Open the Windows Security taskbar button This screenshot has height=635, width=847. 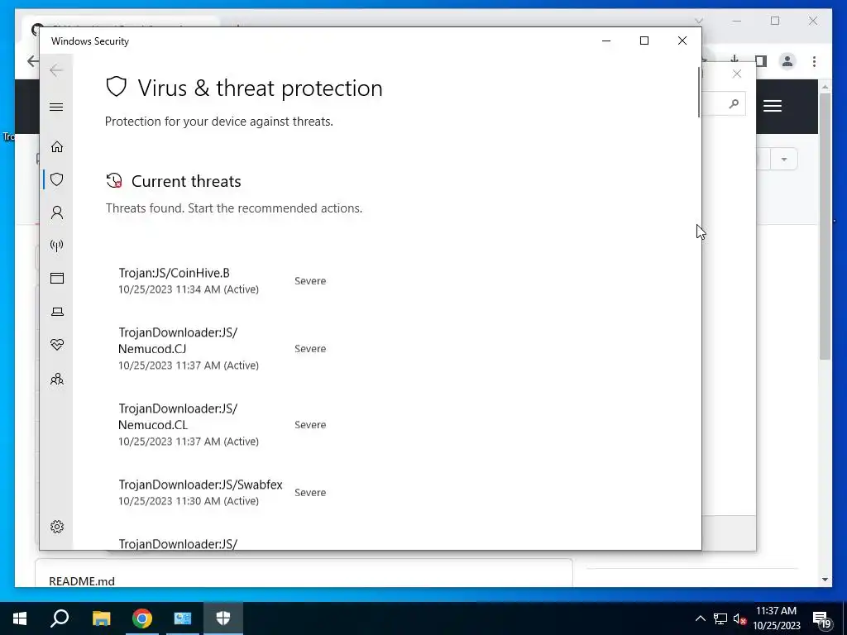click(x=223, y=618)
